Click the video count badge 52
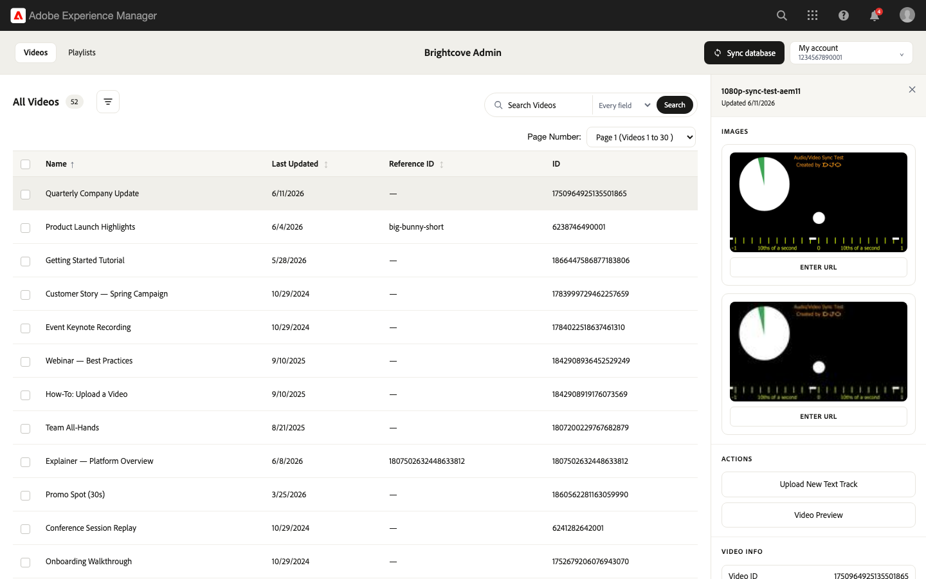Image resolution: width=926 pixels, height=579 pixels. point(75,102)
